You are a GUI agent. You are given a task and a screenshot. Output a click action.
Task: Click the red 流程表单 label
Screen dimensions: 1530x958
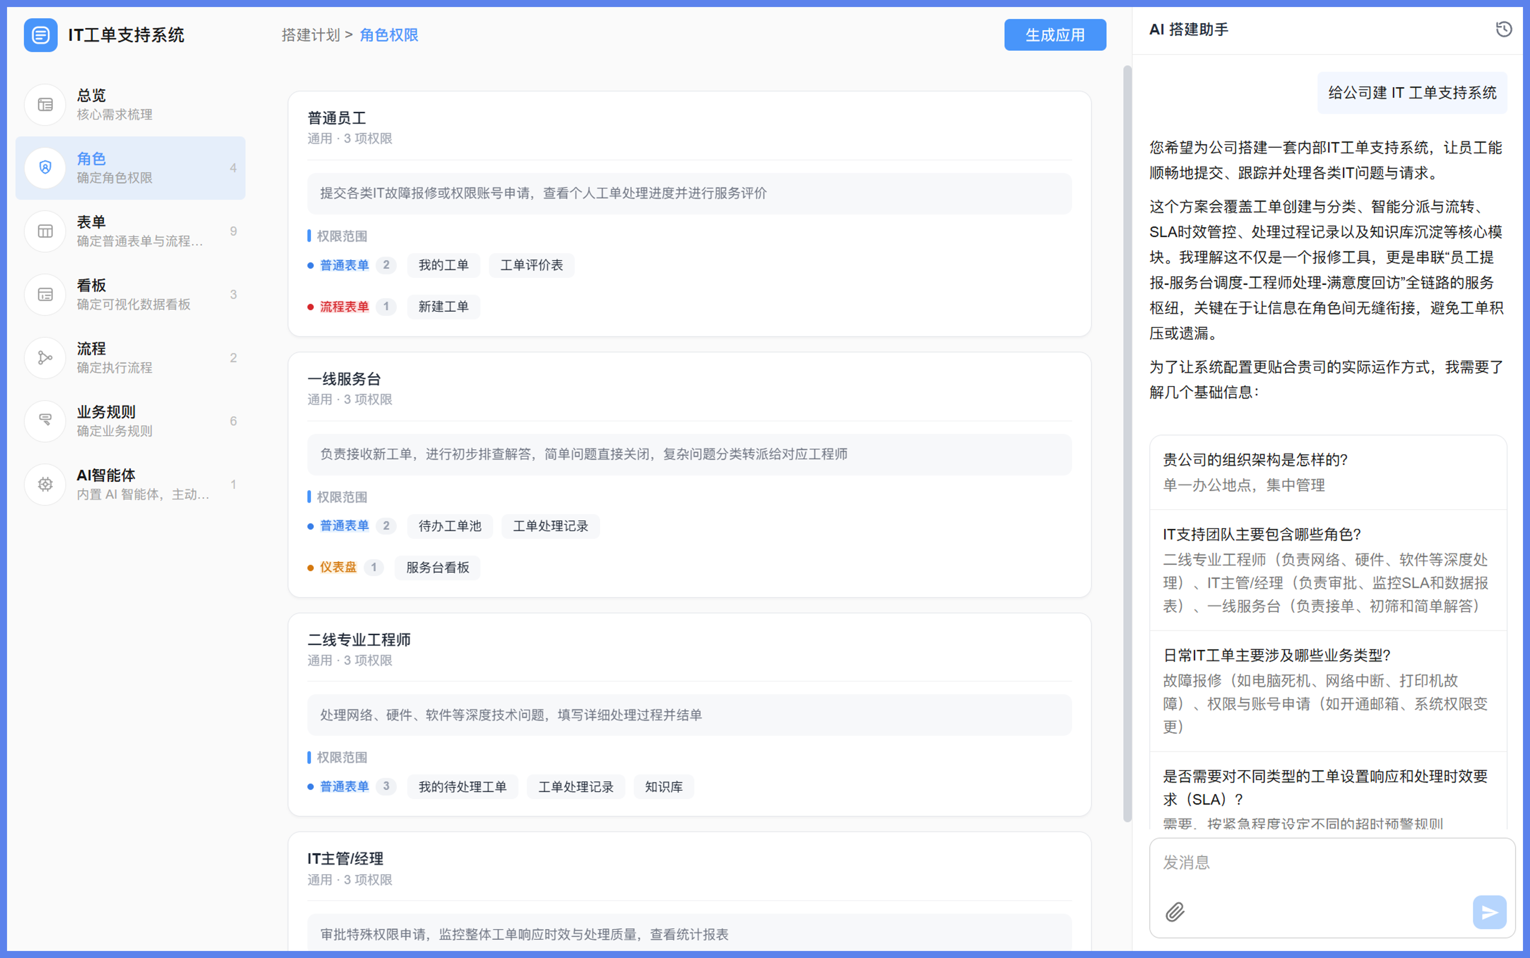click(344, 307)
